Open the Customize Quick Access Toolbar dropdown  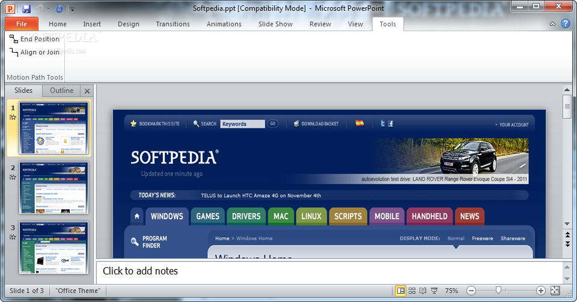click(72, 9)
